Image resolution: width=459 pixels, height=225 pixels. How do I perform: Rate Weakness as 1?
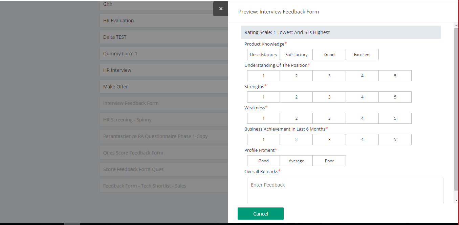[x=263, y=118]
